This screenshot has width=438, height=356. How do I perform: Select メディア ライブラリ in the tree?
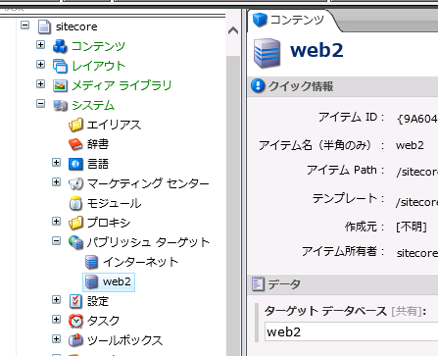pyautogui.click(x=122, y=85)
